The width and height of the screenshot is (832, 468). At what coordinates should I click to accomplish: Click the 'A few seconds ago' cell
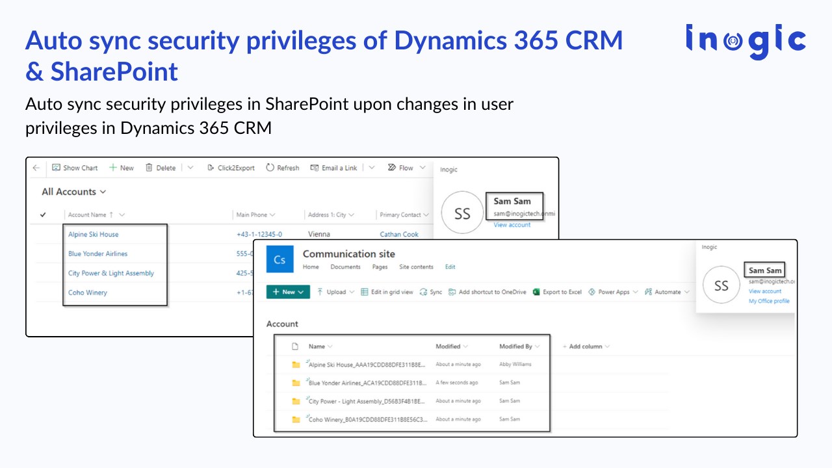(457, 383)
